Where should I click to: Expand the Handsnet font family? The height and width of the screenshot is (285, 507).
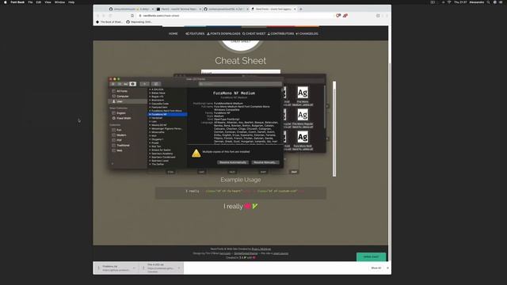pyautogui.click(x=150, y=118)
